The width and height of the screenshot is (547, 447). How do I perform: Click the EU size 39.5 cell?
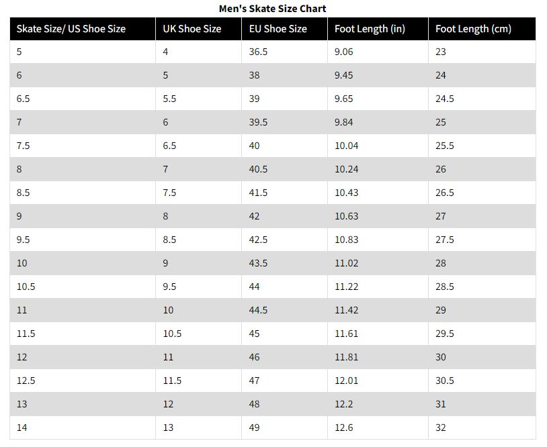(x=285, y=122)
